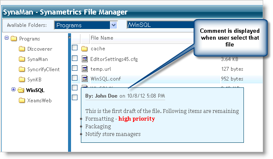The height and width of the screenshot is (159, 273).
Task: Click the Notify store managers bullet item
Action: (x=113, y=134)
